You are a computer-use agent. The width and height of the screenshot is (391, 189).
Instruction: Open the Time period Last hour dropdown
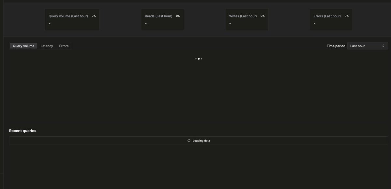[x=368, y=46]
